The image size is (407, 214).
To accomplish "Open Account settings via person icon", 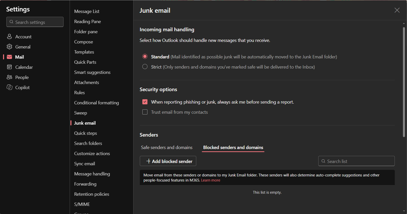I will coord(9,37).
